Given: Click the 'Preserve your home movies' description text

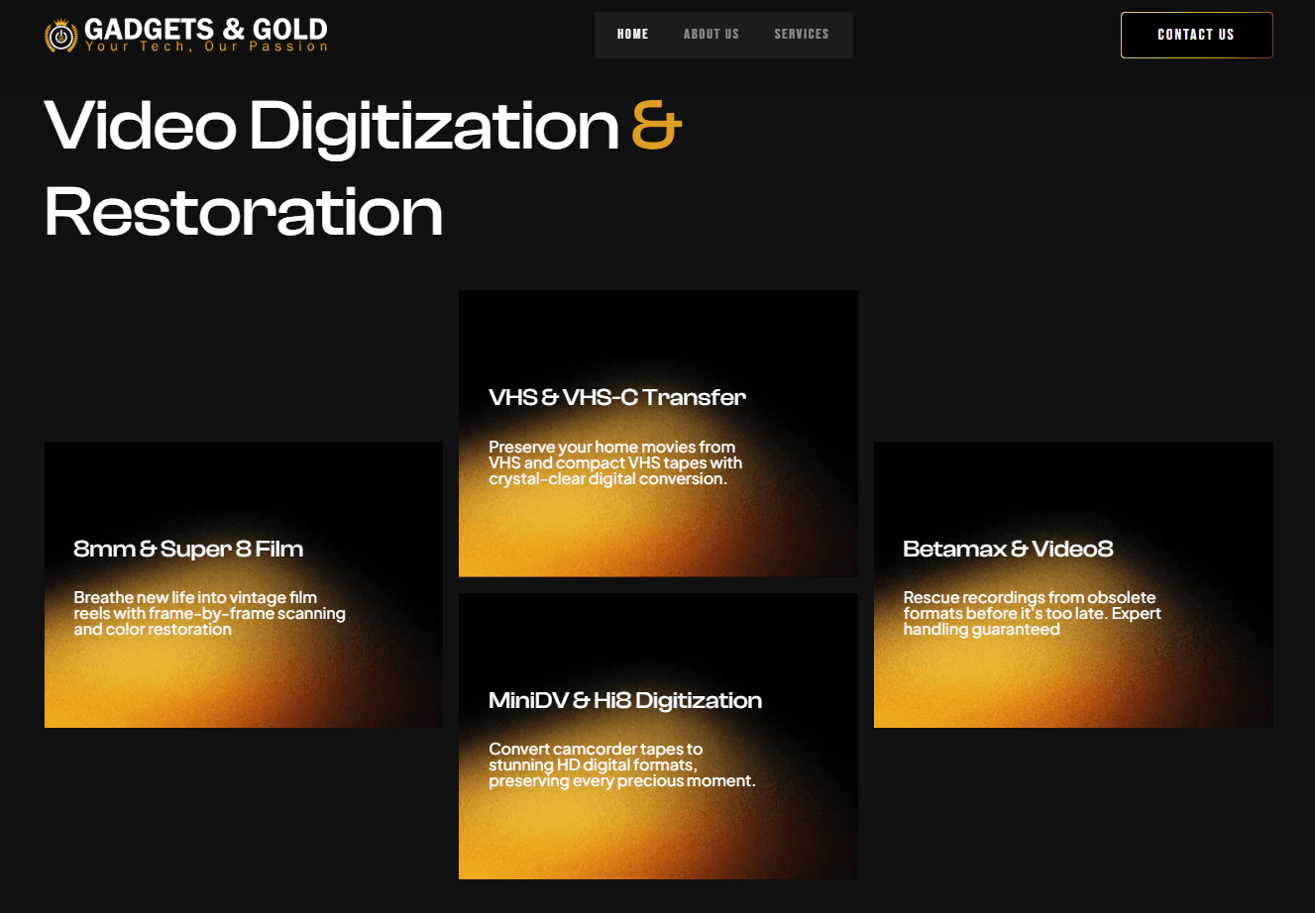Looking at the screenshot, I should point(615,462).
